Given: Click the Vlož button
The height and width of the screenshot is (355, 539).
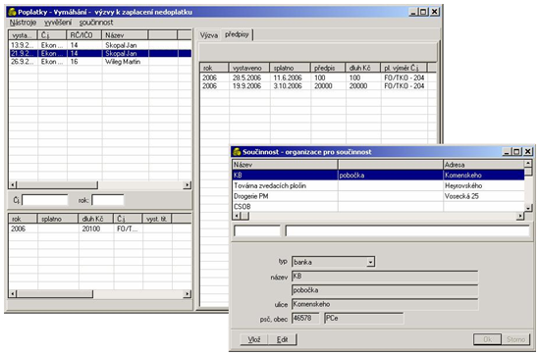Looking at the screenshot, I should coord(253,339).
